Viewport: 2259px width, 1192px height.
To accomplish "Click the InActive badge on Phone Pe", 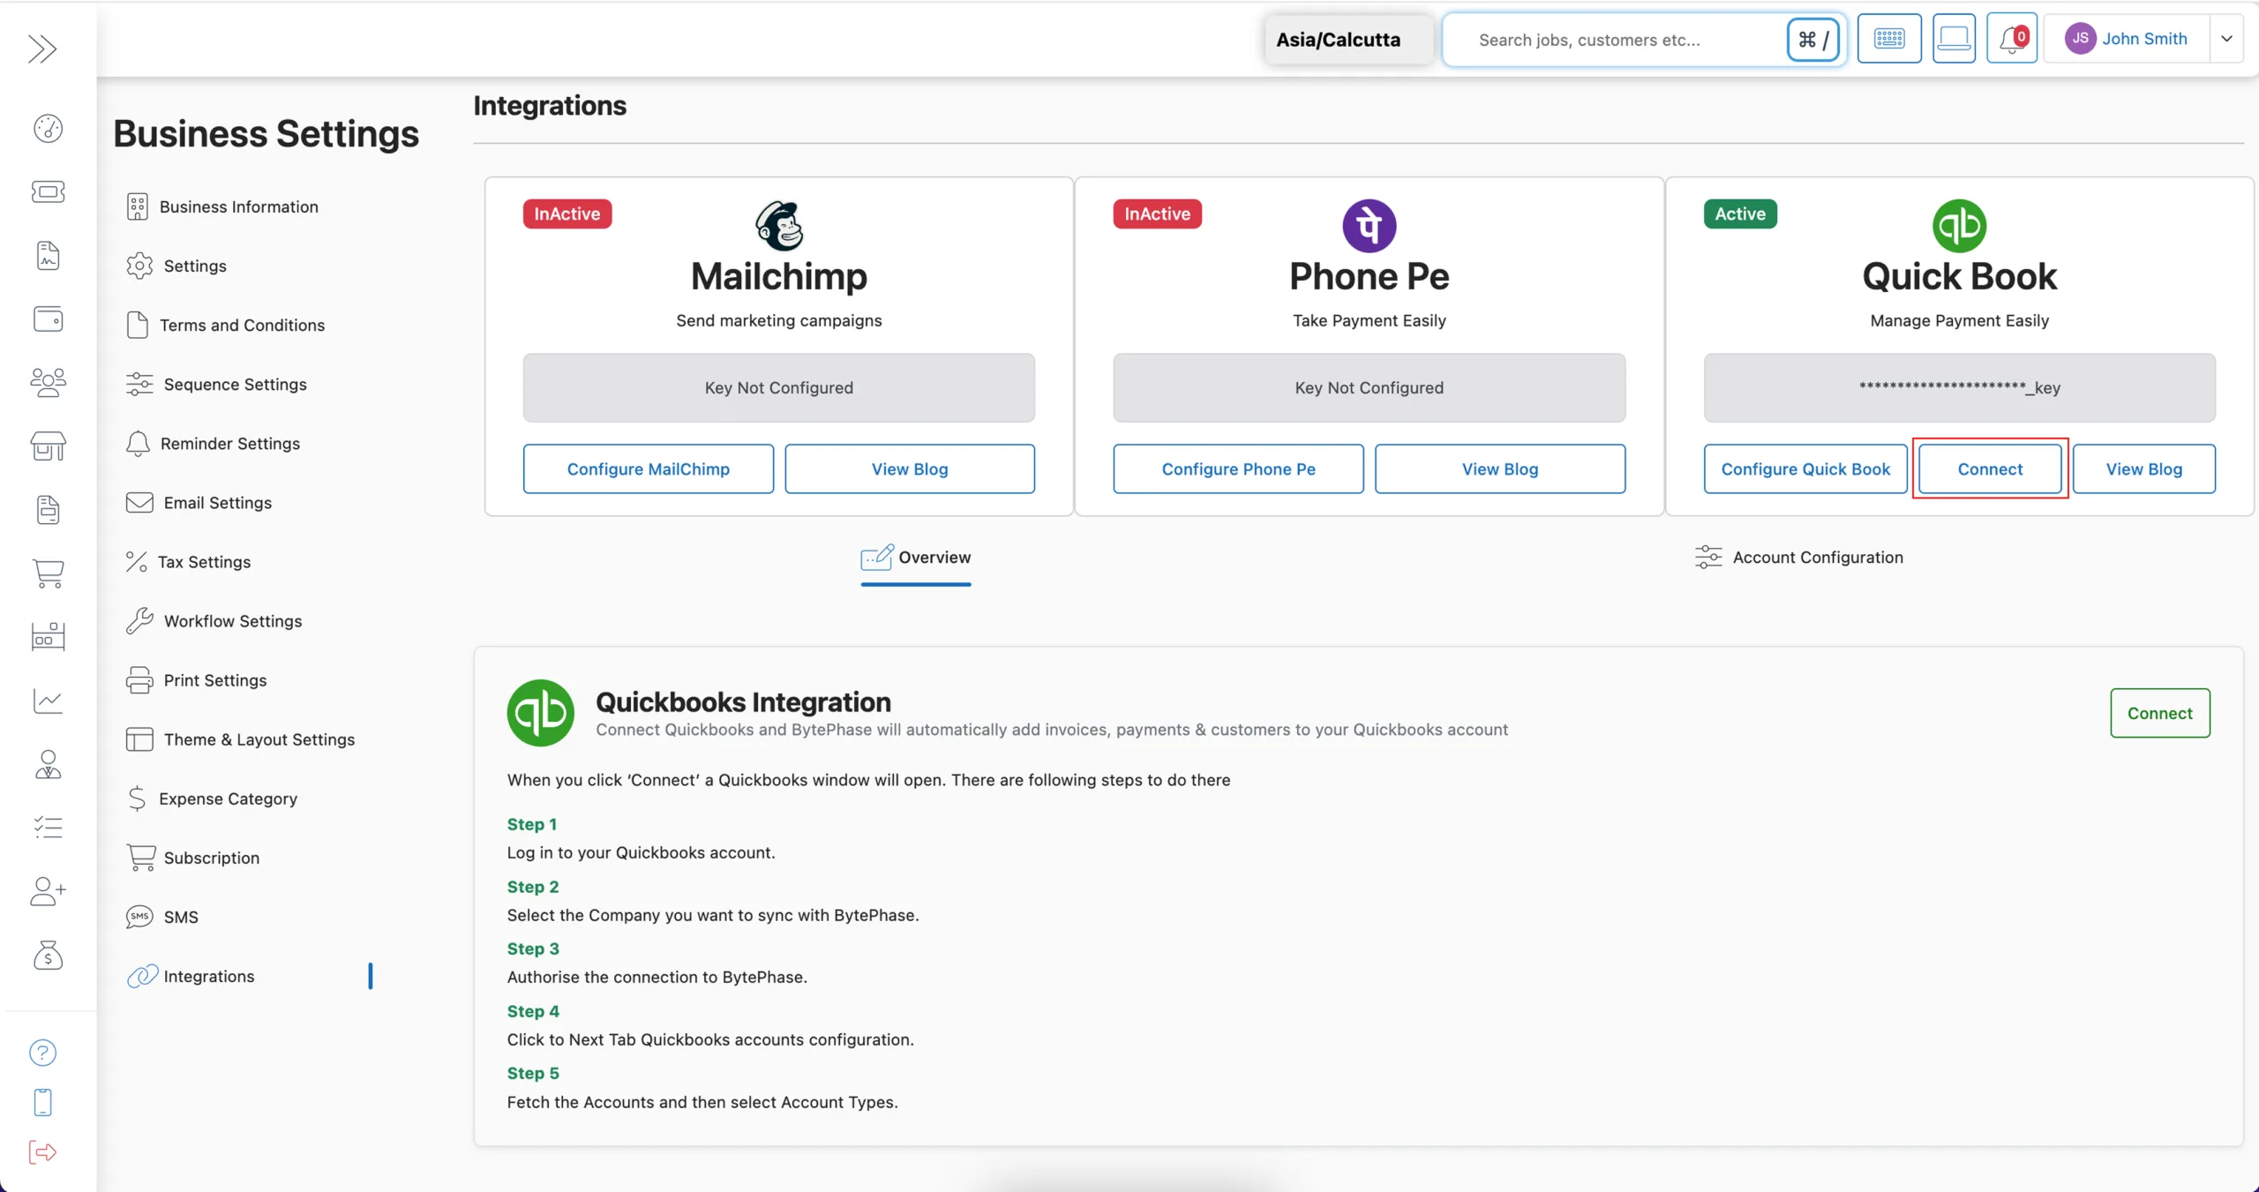I will coord(1157,214).
